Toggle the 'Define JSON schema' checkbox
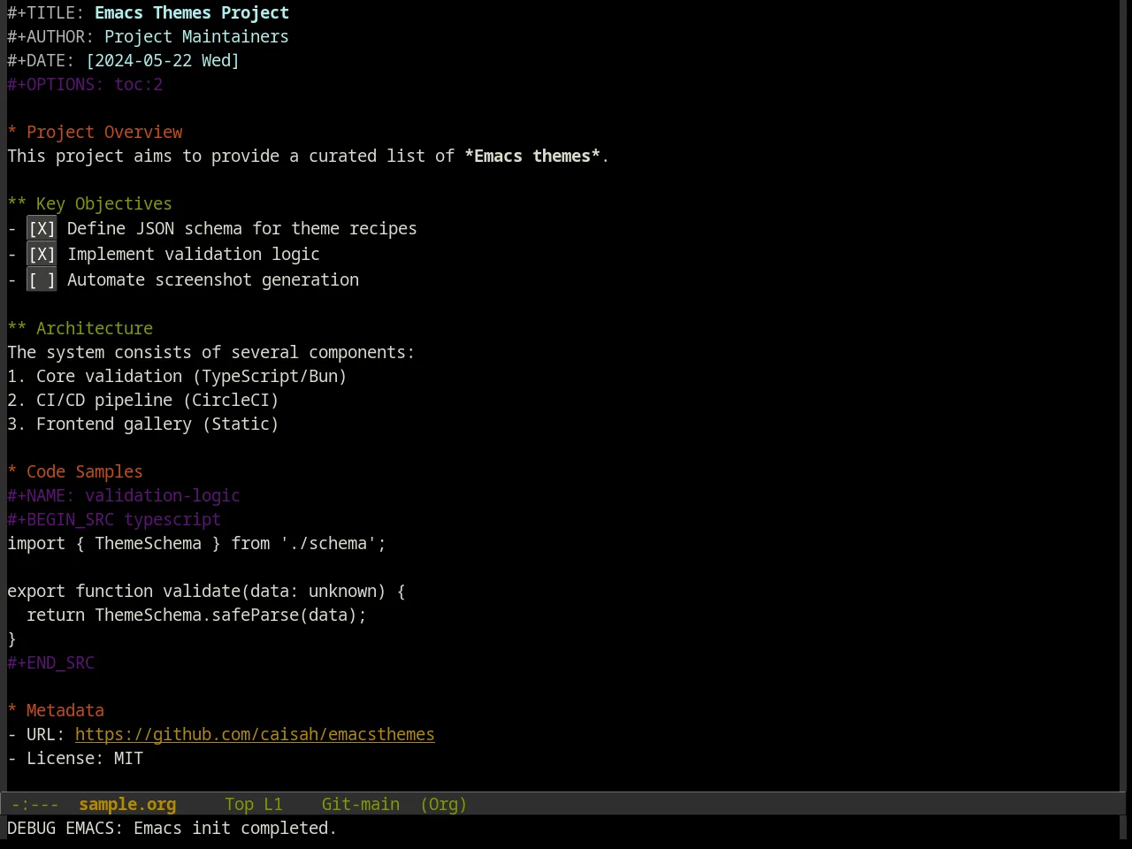The width and height of the screenshot is (1132, 849). (42, 229)
